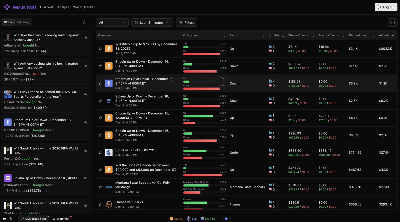The image size is (400, 222).
Task: Click the Filters button
Action: [x=187, y=23]
